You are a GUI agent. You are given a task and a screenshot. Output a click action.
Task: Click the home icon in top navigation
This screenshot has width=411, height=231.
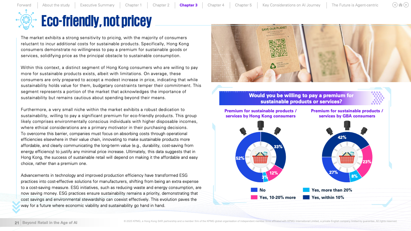coord(400,5)
